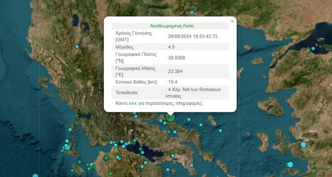Select the marker in the Sea of Marmara

pyautogui.click(x=313, y=48)
